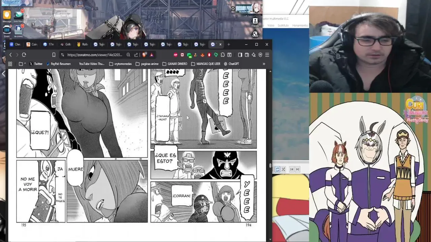The width and height of the screenshot is (431, 242).
Task: Open the guild shield icon below Friends
Action: [255, 34]
